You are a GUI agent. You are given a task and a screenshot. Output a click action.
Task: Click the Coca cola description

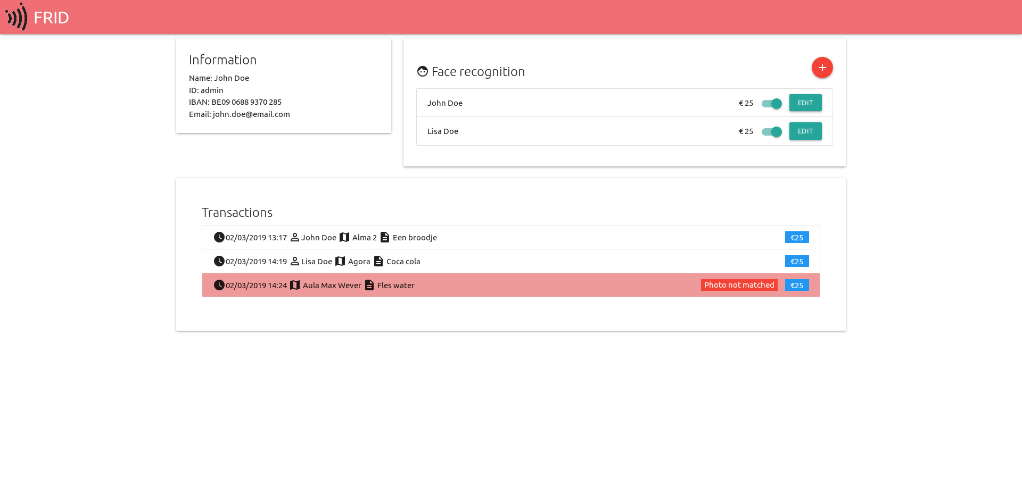403,262
